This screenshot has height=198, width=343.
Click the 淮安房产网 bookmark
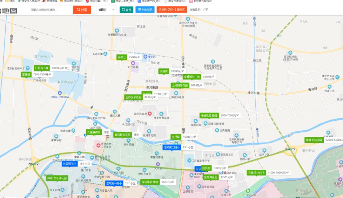[149, 1]
